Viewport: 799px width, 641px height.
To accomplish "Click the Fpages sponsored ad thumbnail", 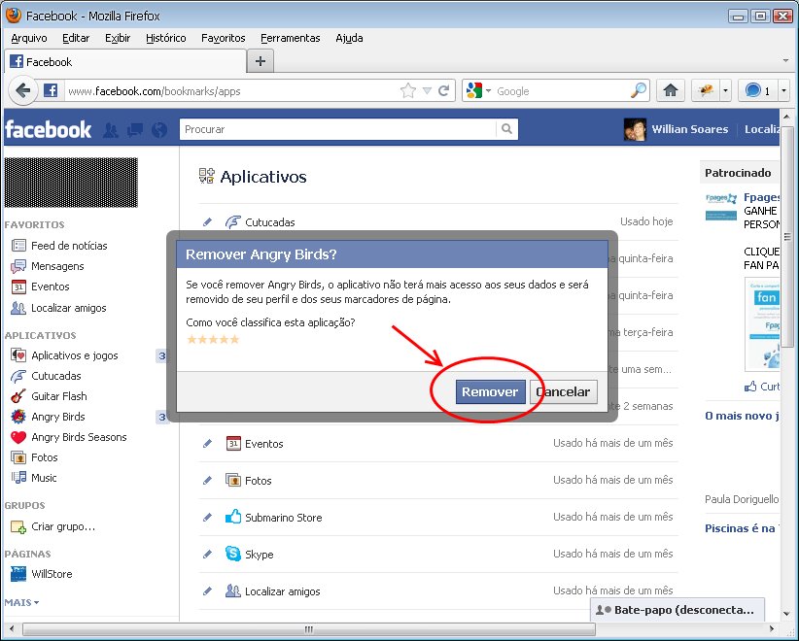I will (721, 206).
